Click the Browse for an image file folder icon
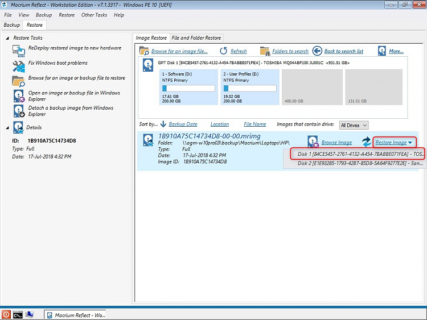This screenshot has width=427, height=320. pyautogui.click(x=144, y=51)
